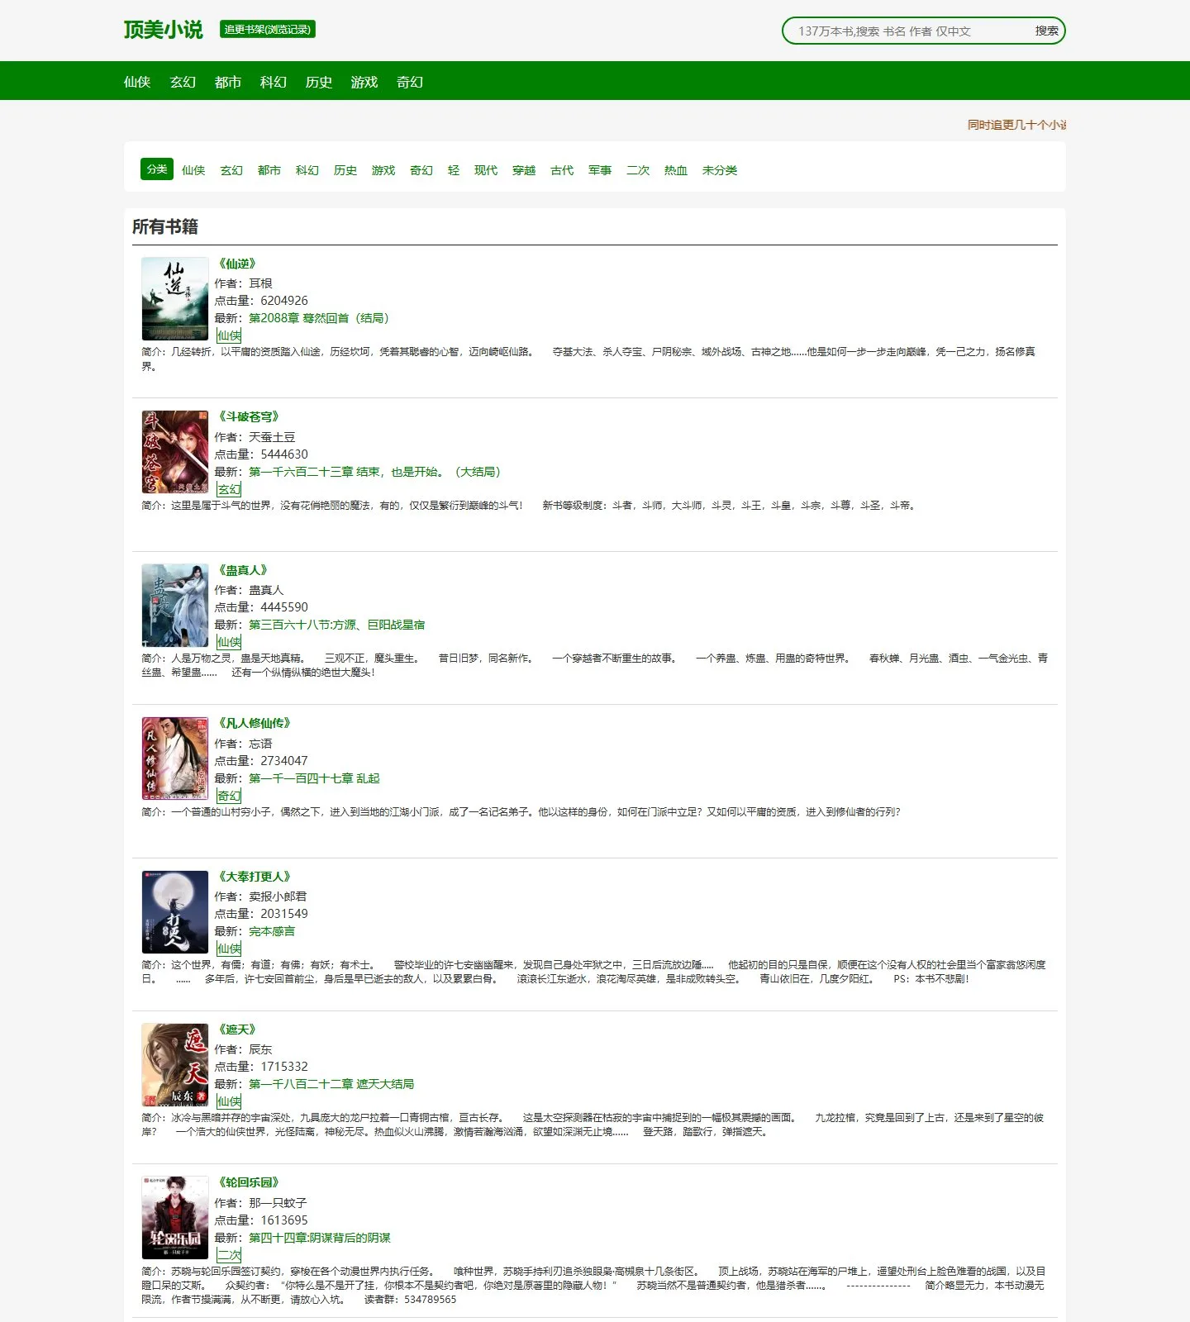Open the 《蛊真人》 title link
1190x1322 pixels.
[x=243, y=570]
